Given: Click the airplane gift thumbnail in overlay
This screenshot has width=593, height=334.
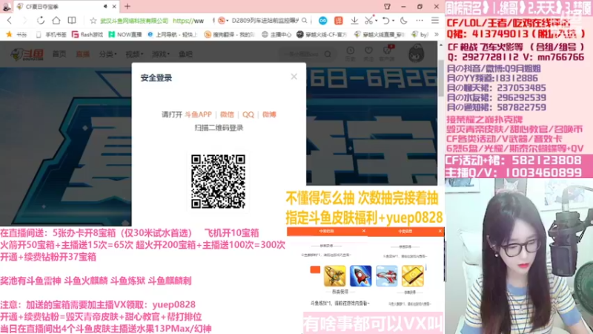Looking at the screenshot, I should [386, 275].
